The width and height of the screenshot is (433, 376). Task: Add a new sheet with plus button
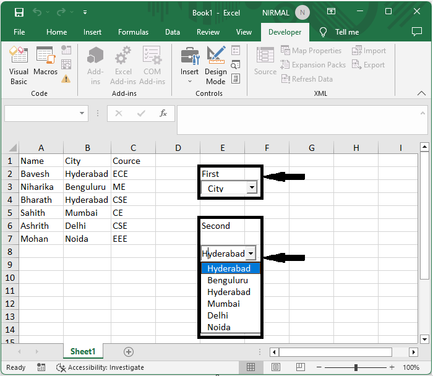tap(129, 352)
